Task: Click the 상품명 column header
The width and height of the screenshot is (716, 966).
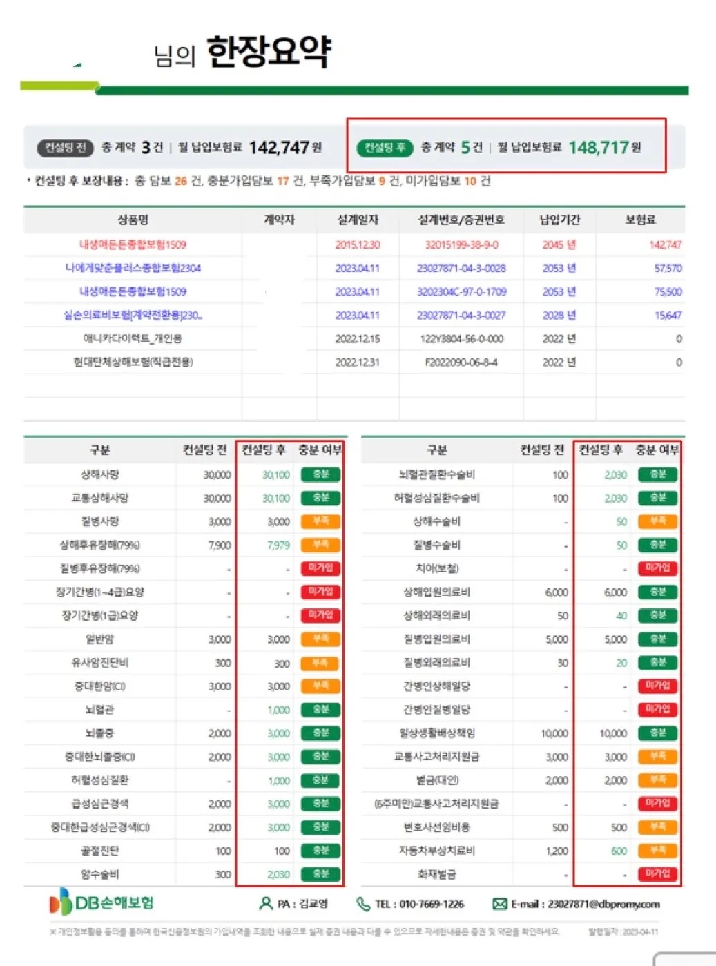Action: point(133,220)
